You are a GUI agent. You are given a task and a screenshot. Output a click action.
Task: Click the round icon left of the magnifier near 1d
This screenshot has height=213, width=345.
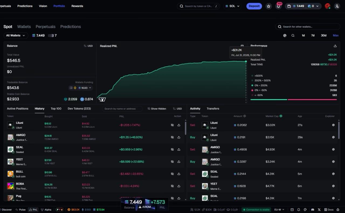[285, 35]
